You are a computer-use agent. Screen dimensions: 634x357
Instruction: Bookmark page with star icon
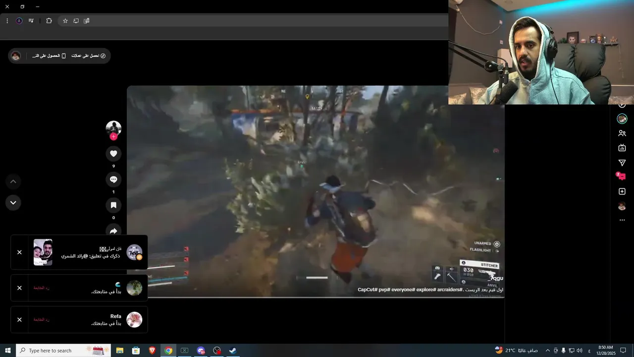coord(65,21)
